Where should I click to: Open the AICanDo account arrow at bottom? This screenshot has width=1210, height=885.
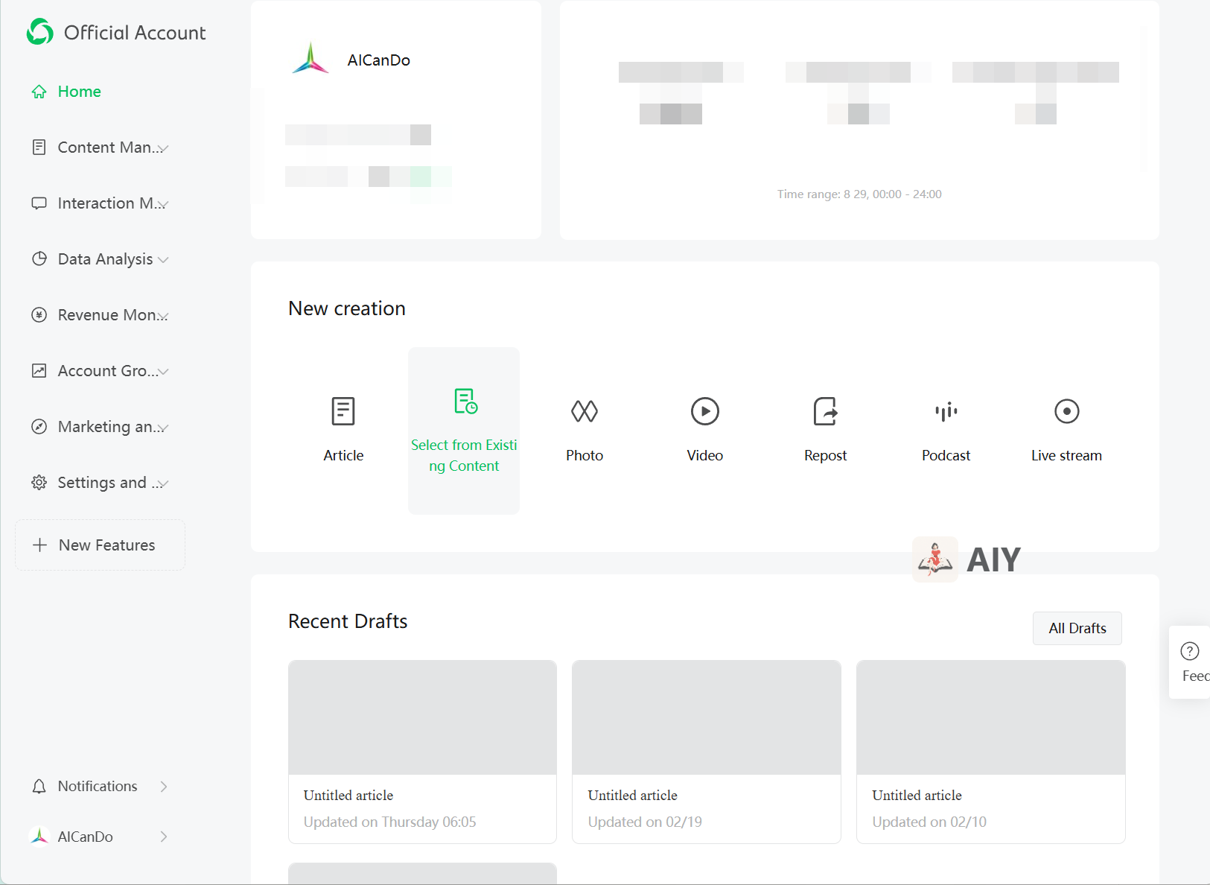pyautogui.click(x=164, y=837)
